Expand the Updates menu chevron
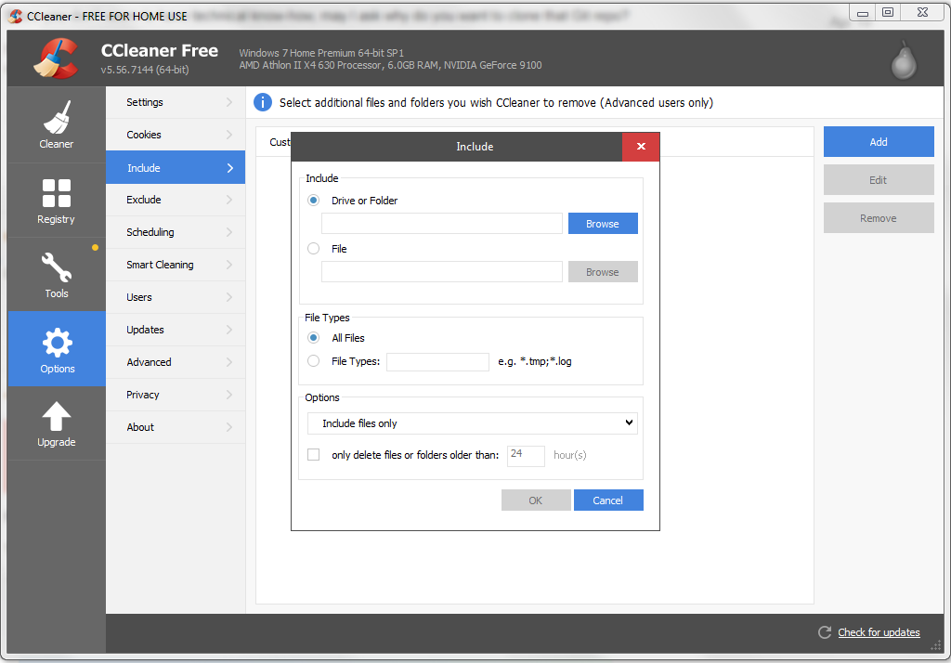951x663 pixels. click(229, 330)
